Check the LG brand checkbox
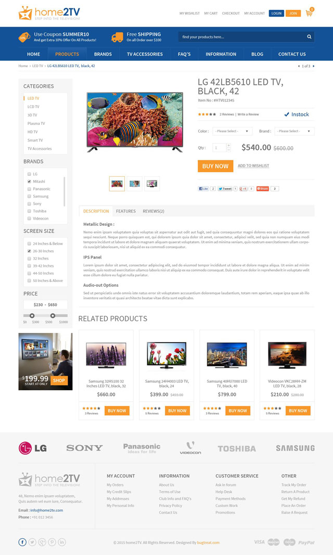333x555 pixels. (29, 174)
